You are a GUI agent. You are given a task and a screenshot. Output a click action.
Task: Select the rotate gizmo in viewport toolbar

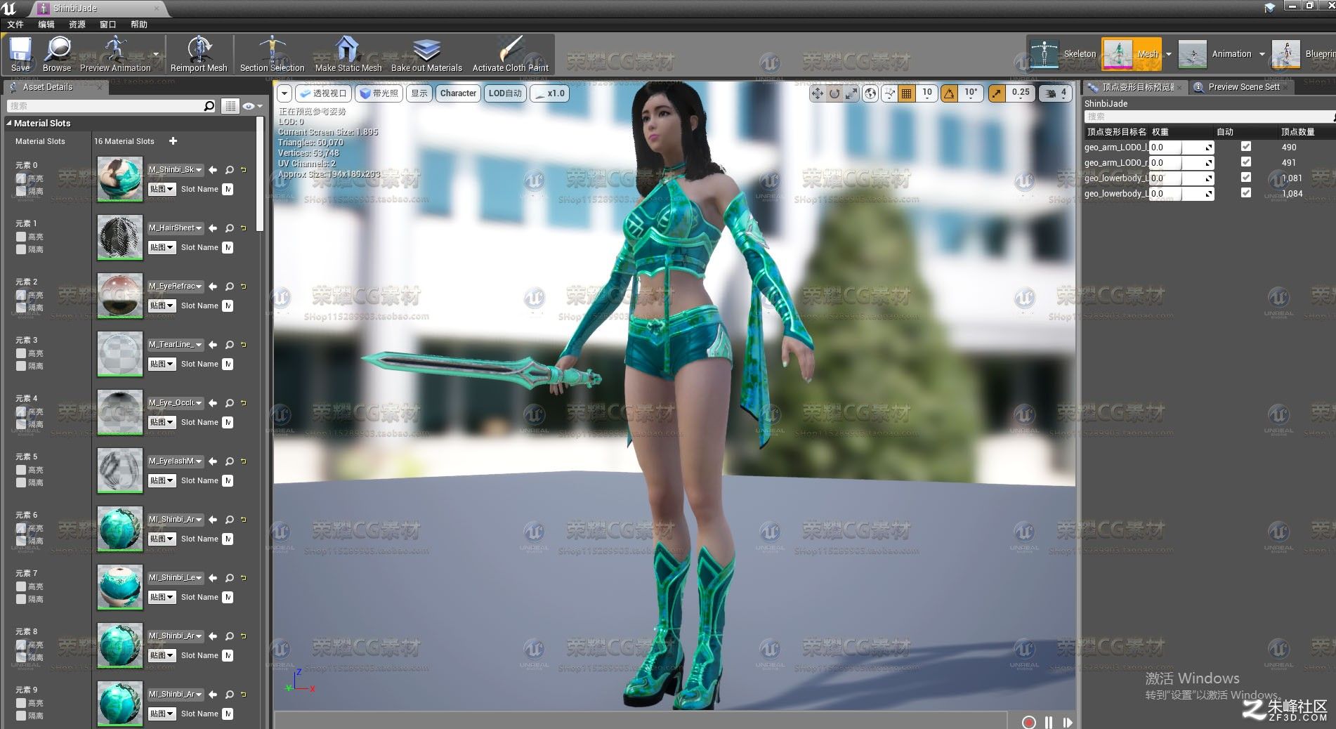[834, 93]
